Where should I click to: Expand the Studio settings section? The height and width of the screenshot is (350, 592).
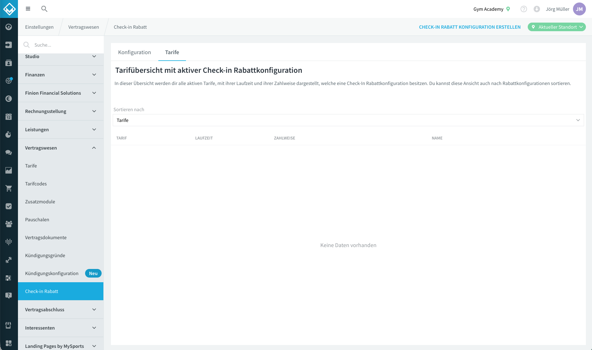tap(61, 57)
